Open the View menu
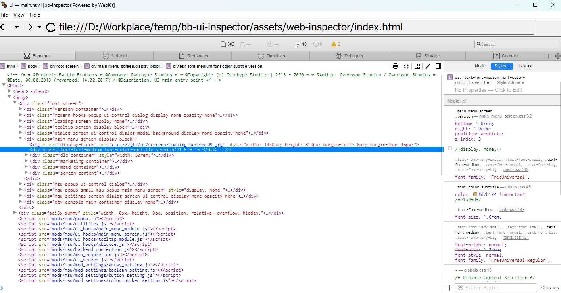 click(19, 15)
